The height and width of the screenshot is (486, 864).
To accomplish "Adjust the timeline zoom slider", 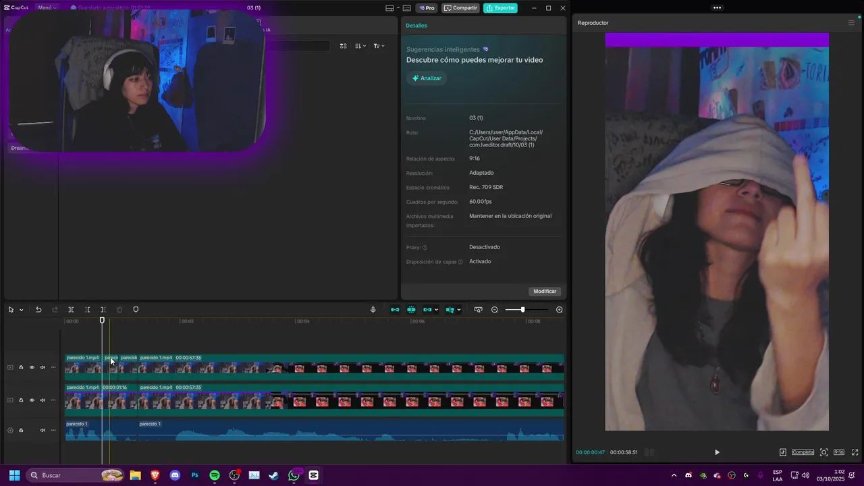I will point(525,310).
